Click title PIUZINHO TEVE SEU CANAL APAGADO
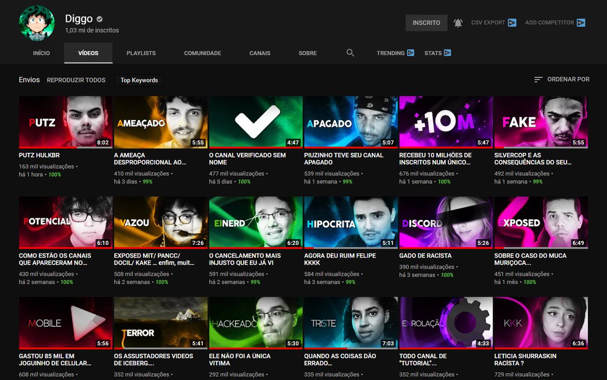 344,159
